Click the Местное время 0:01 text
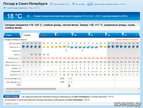This screenshot has width=143, height=108. 61,4
